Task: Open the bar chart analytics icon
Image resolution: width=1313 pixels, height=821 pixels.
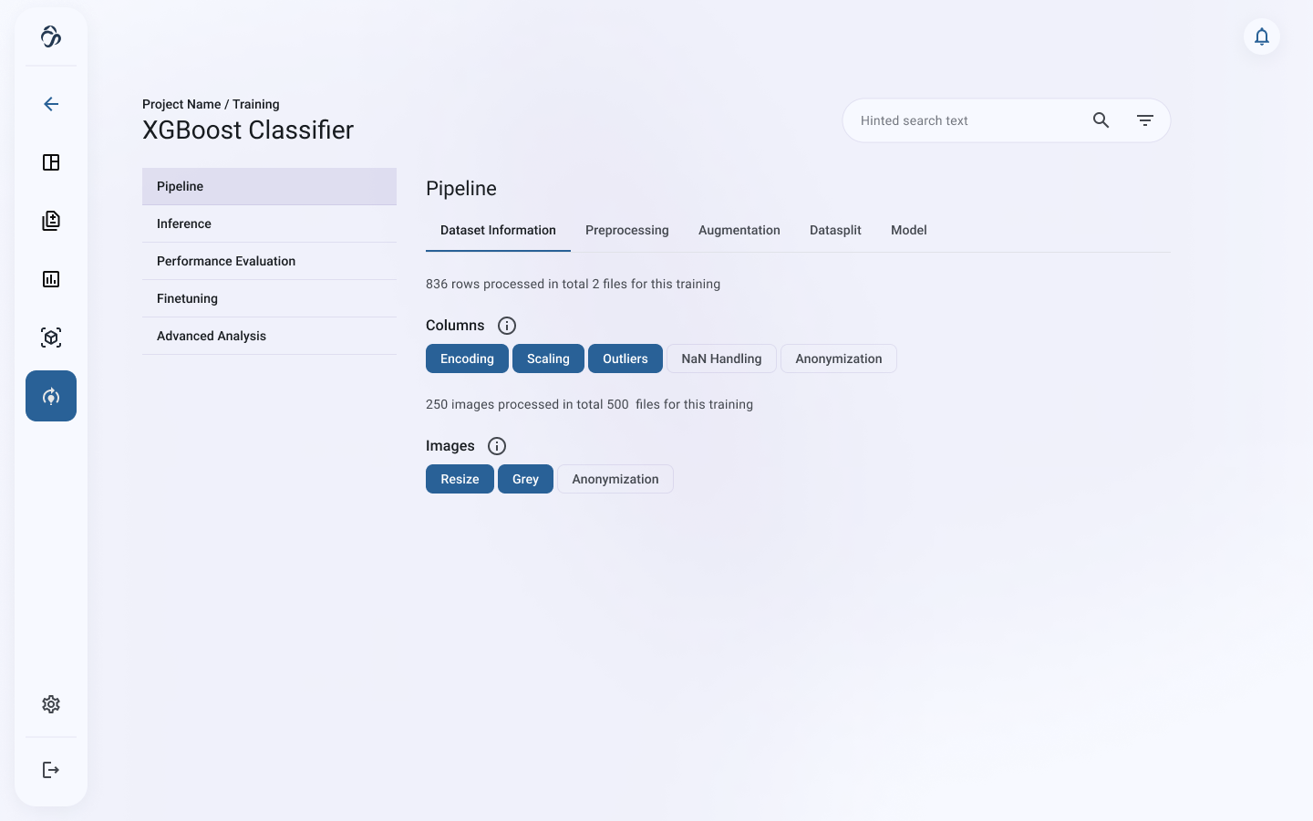Action: click(x=51, y=279)
